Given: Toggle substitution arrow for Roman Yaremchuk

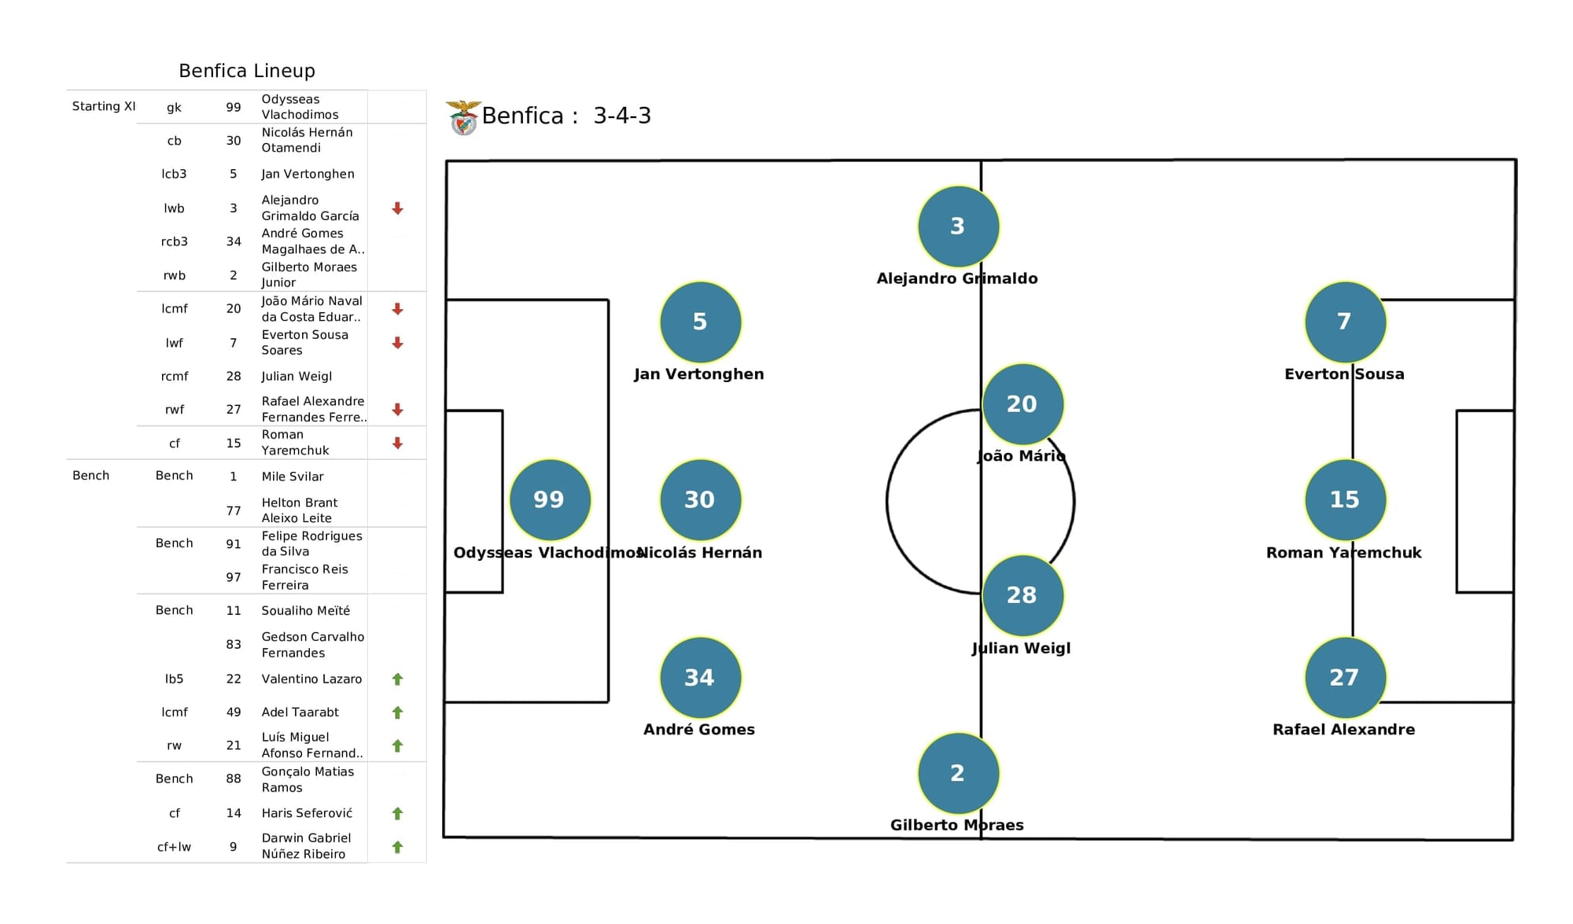Looking at the screenshot, I should (397, 442).
